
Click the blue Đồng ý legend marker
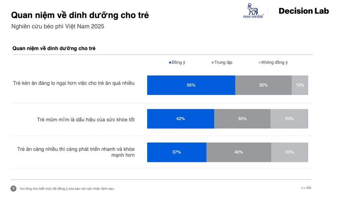coord(170,63)
